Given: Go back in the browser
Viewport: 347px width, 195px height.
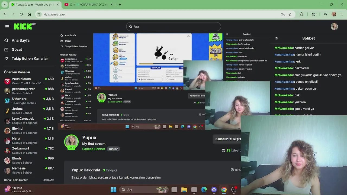Looking at the screenshot, I should [x=5, y=14].
